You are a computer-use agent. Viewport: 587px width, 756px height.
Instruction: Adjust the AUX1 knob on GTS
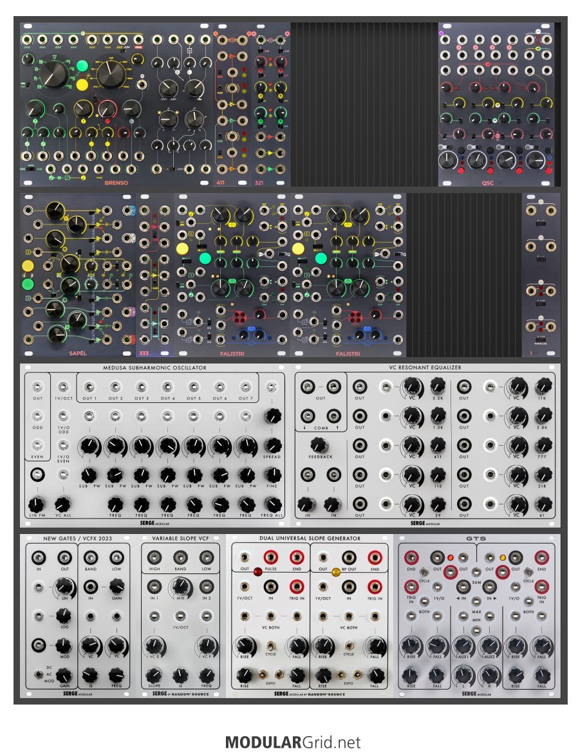(463, 645)
